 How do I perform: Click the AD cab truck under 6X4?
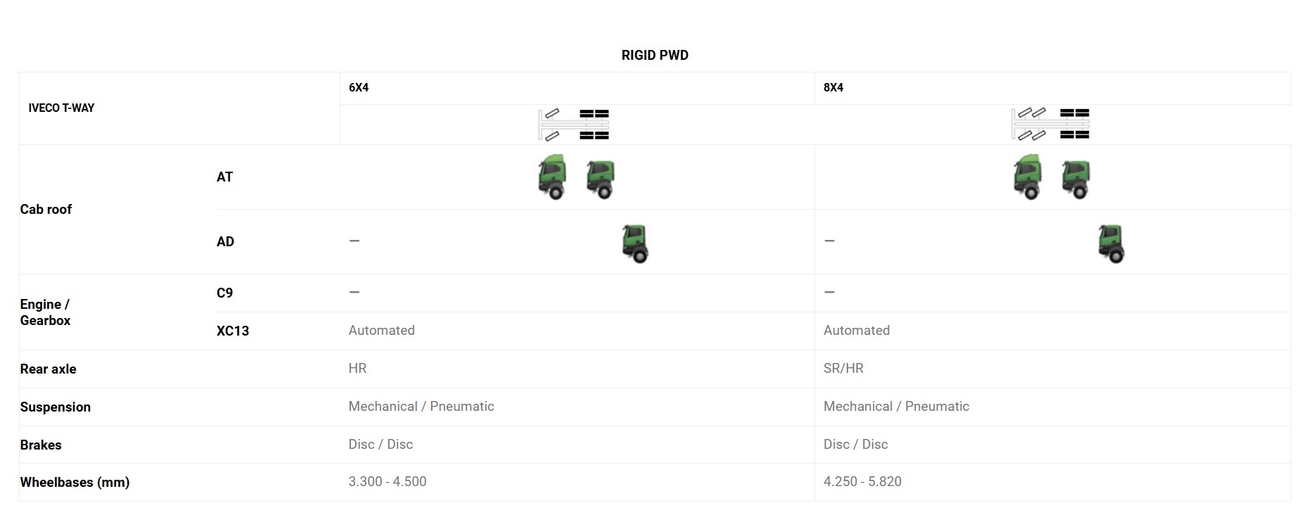pos(635,243)
